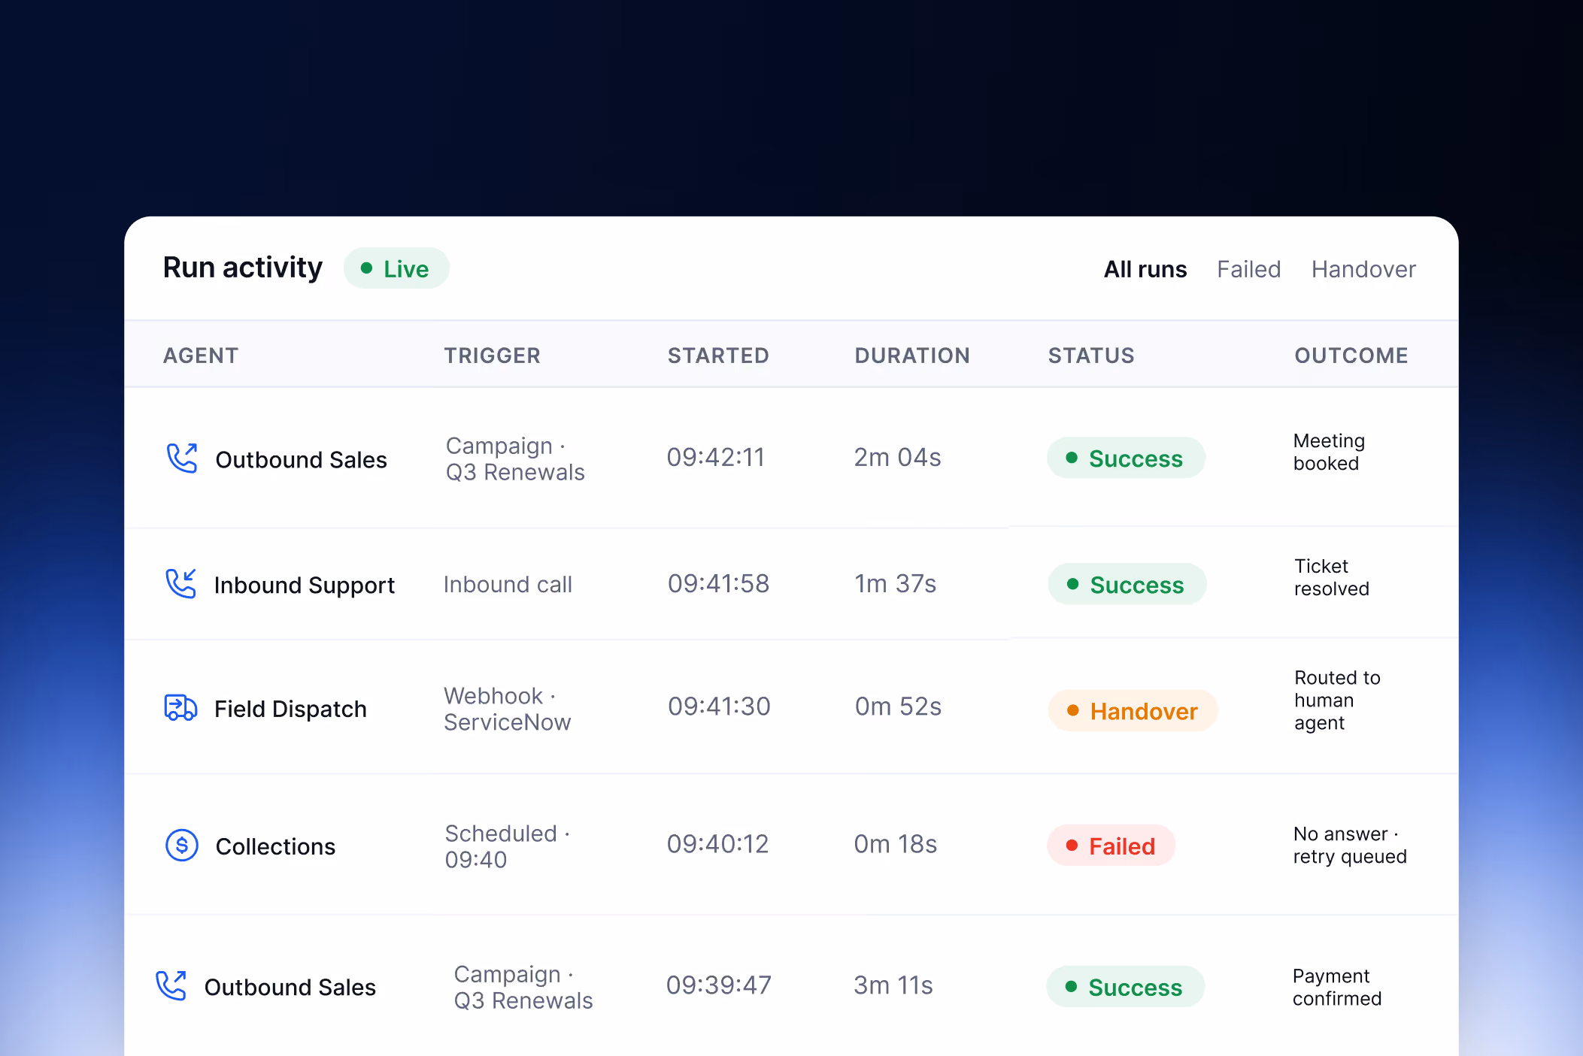1583x1056 pixels.
Task: Select the Outbound Sales agent started 09:42:11
Action: [x=301, y=459]
